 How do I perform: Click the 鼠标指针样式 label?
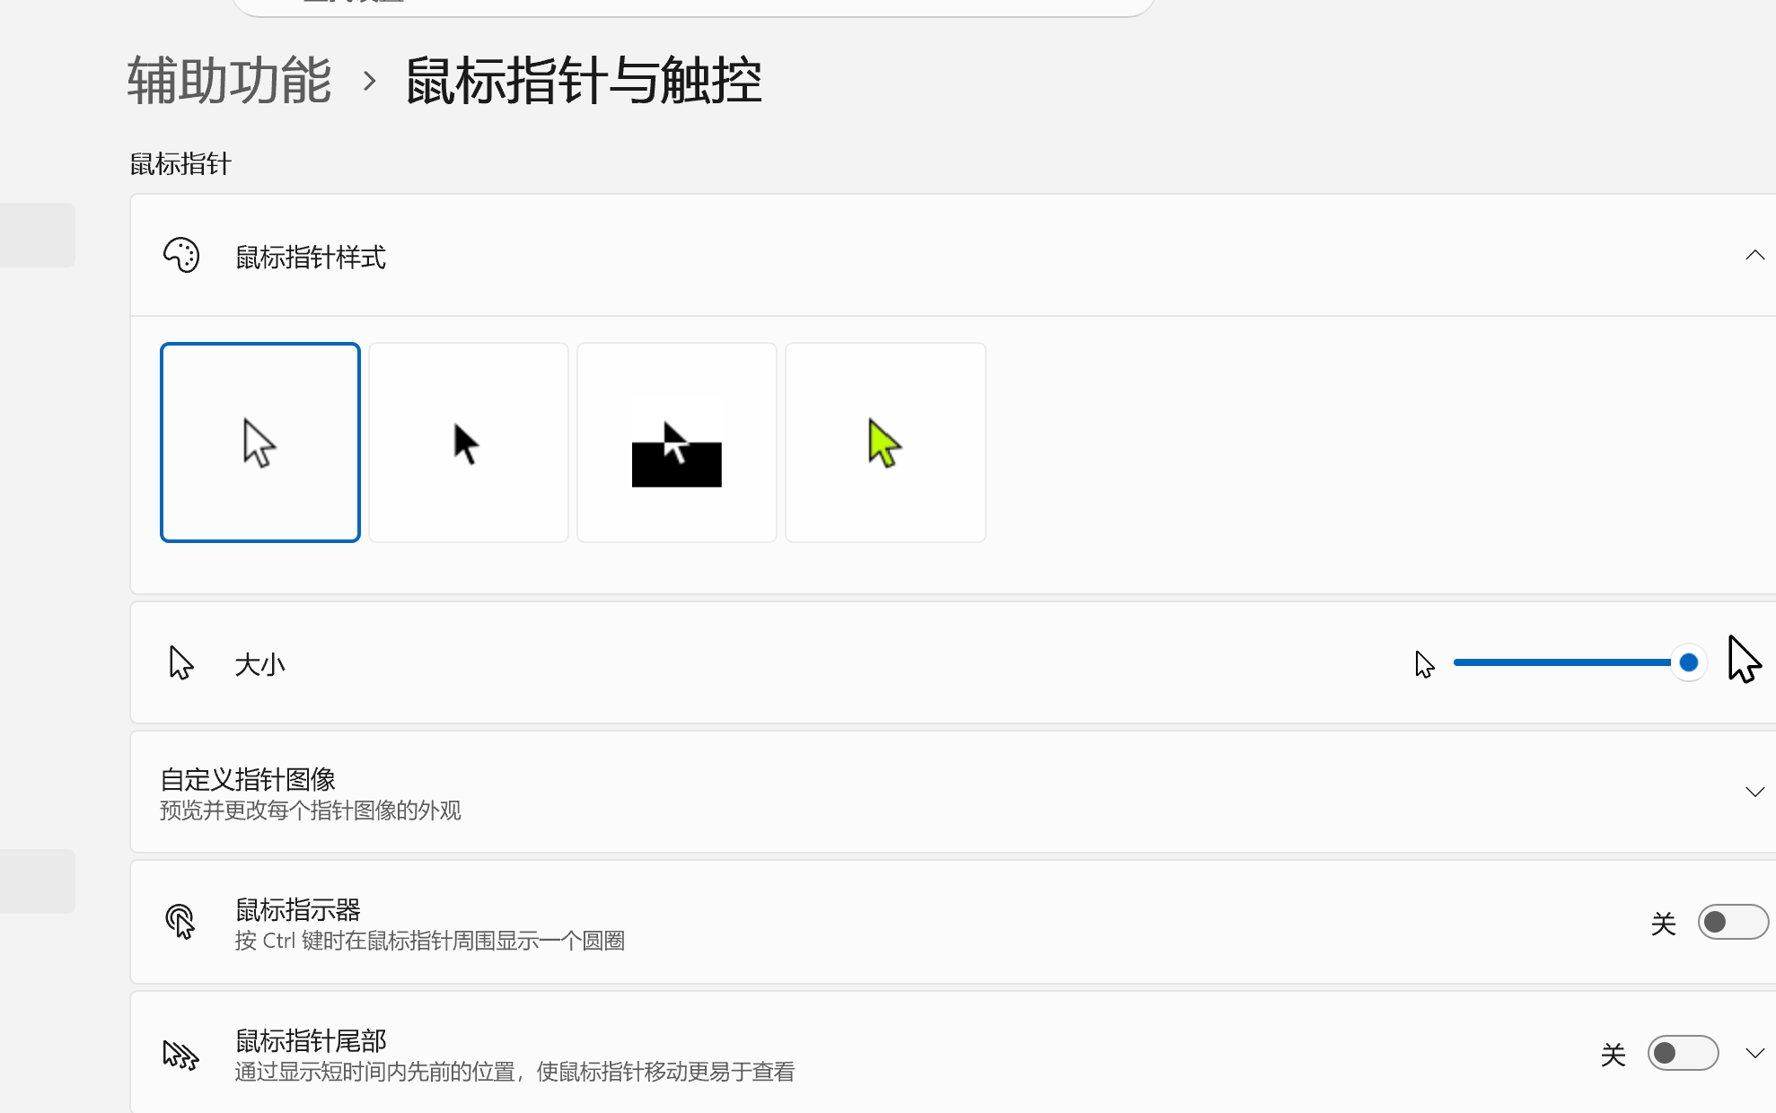[x=311, y=258]
